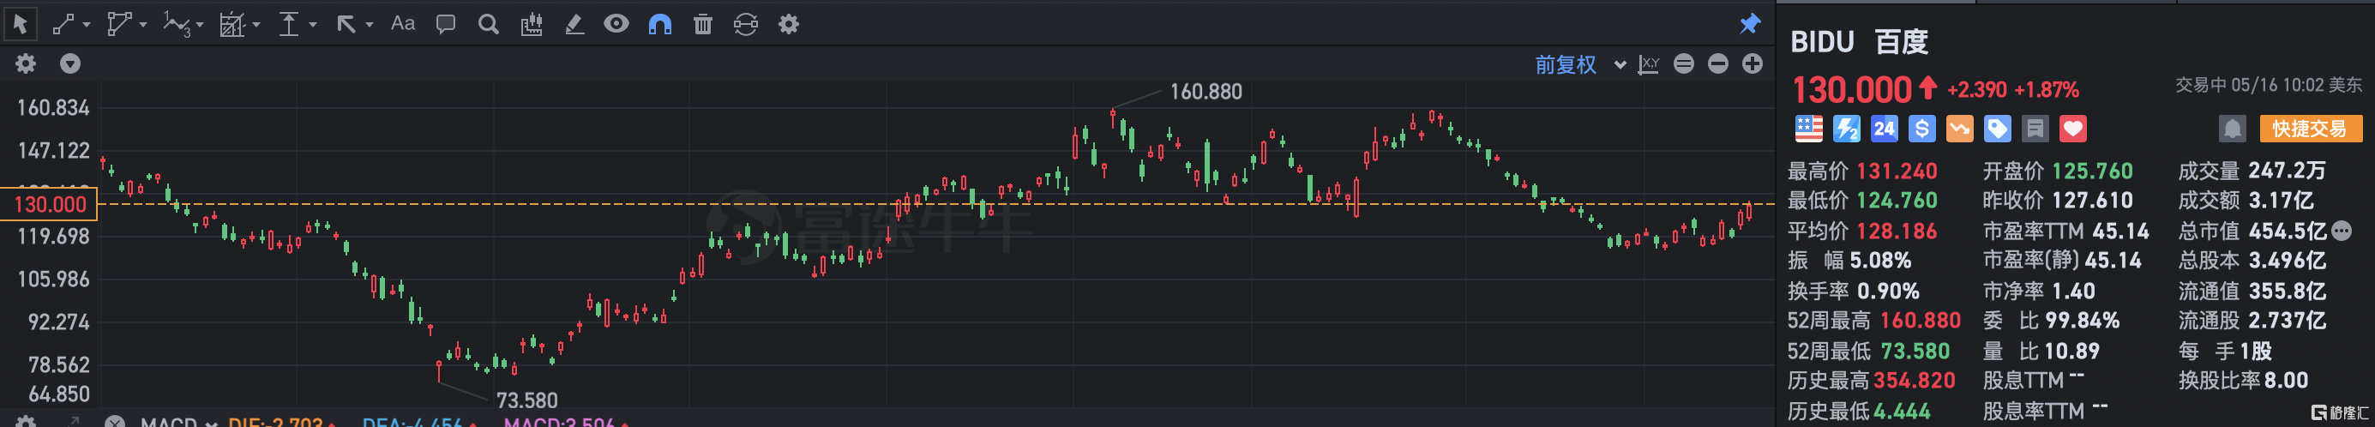2375x427 pixels.
Task: Click the 24-hour trading icon
Action: [x=1884, y=129]
